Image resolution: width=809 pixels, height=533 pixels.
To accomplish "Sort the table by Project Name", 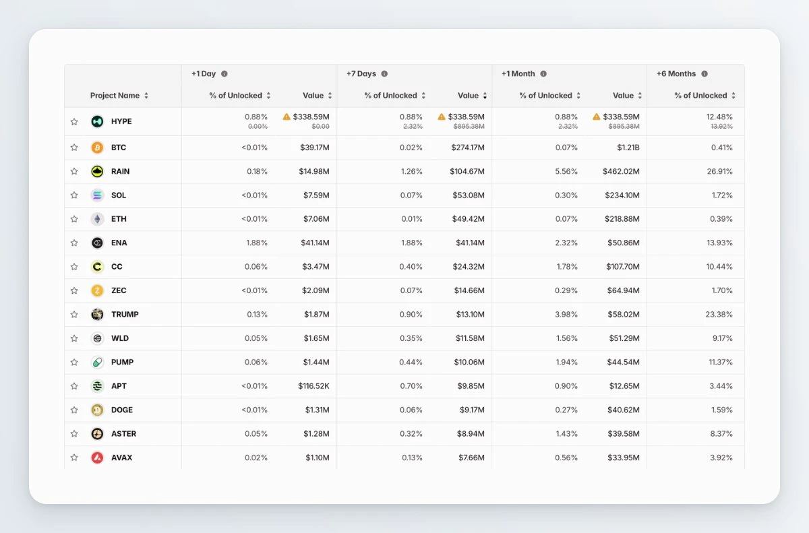I will click(x=119, y=96).
